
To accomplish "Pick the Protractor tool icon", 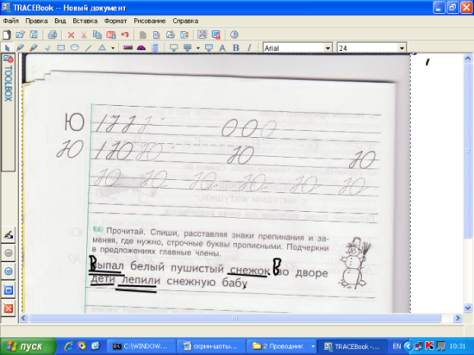I will click(x=142, y=48).
